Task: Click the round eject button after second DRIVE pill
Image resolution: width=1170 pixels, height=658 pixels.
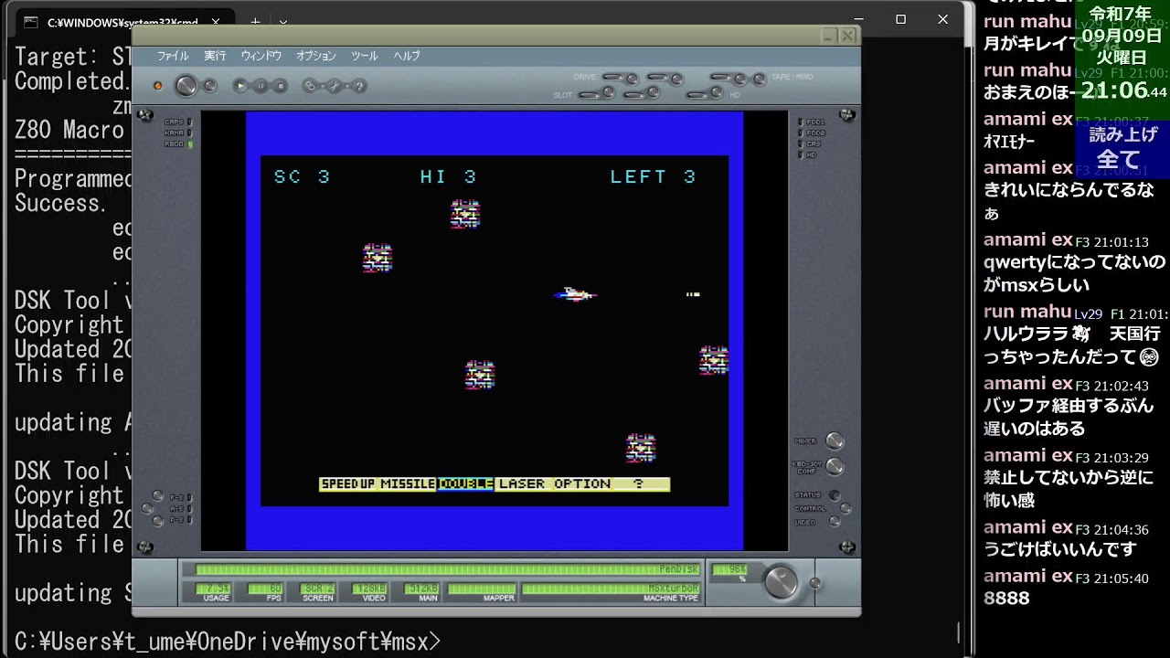Action: pyautogui.click(x=676, y=79)
